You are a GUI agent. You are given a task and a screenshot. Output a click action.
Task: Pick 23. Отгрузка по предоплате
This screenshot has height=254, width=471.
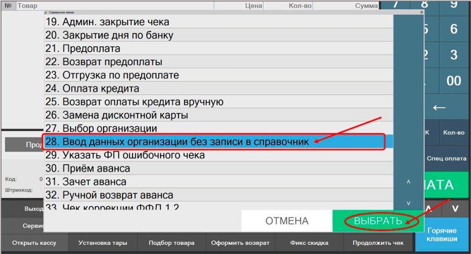tap(219, 75)
